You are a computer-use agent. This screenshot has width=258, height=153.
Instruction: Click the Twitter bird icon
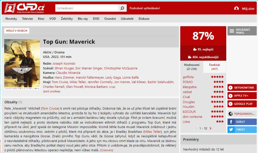click(x=231, y=130)
